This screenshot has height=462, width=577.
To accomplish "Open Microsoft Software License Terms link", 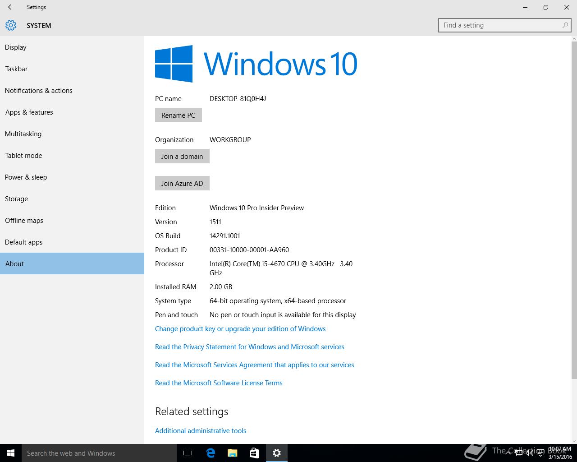I will pos(219,383).
